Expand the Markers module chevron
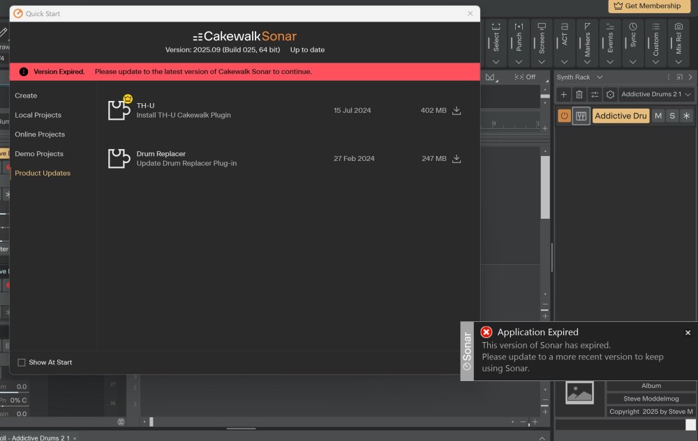The height and width of the screenshot is (441, 698). tap(587, 62)
